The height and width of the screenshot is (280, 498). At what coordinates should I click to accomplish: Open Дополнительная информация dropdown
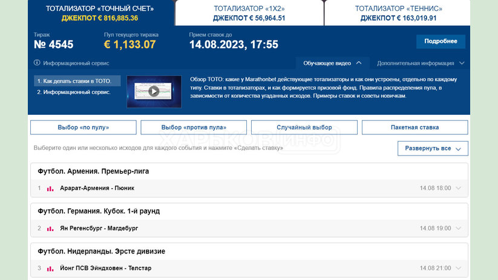[420, 63]
